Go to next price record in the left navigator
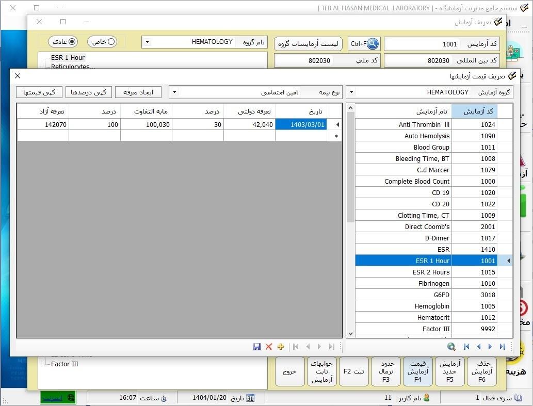Viewport: 533px width, 406px height. click(x=319, y=347)
